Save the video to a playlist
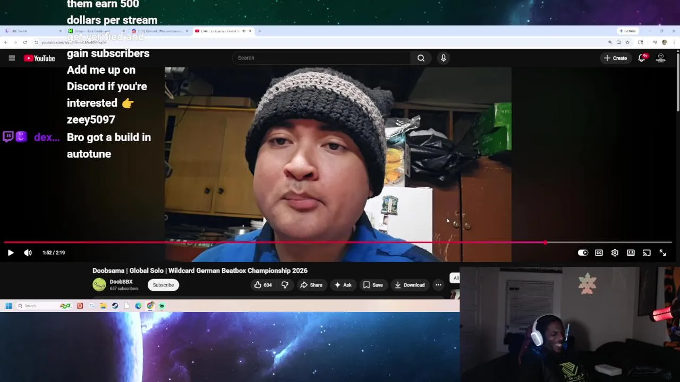The width and height of the screenshot is (680, 382). click(372, 285)
